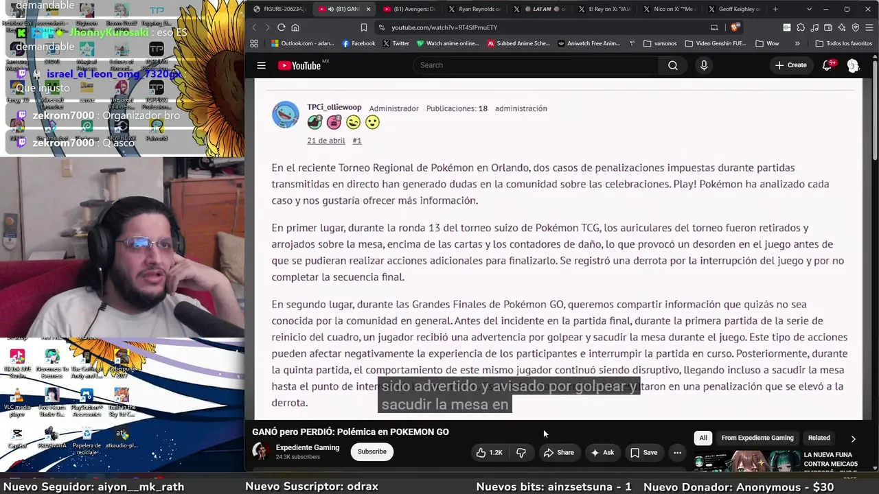Screen dimensions: 879x494
Task: Like the video (1.2K)
Action: tap(489, 452)
